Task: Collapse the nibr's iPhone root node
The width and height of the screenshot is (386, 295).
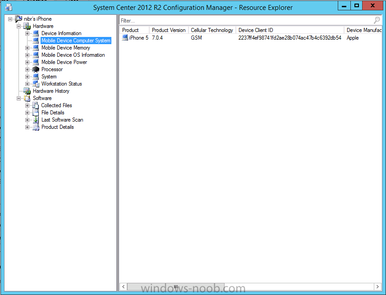Action: coord(10,19)
